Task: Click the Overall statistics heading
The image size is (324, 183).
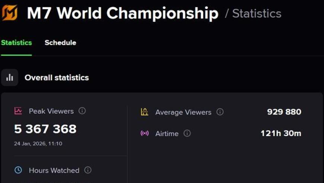Action: click(57, 78)
